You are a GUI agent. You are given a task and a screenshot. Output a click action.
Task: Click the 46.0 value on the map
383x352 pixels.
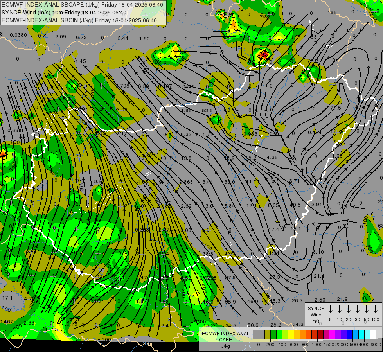252,301
